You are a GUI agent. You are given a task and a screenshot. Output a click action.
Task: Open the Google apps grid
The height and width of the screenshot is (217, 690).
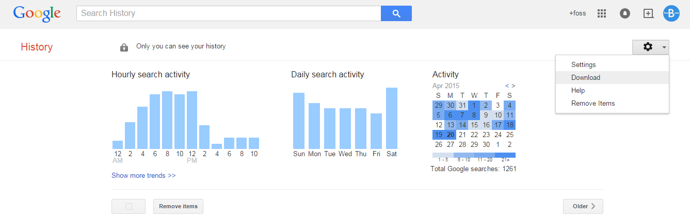coord(601,13)
